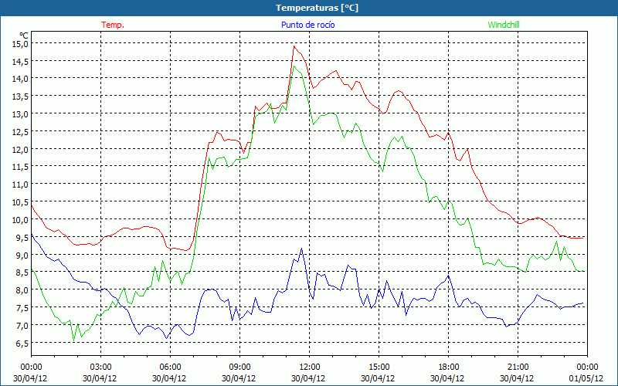This screenshot has height=386, width=618.
Task: Click the 12,5 y-axis value
Action: pyautogui.click(x=20, y=131)
